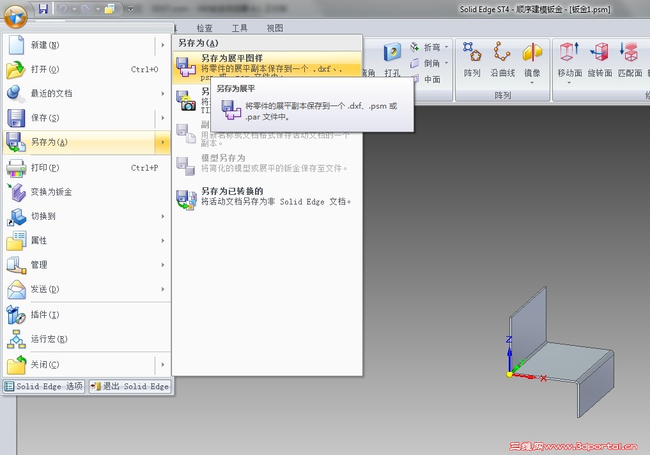The image size is (650, 455).
Task: Expand the 管理 submenu arrow
Action: (x=163, y=265)
